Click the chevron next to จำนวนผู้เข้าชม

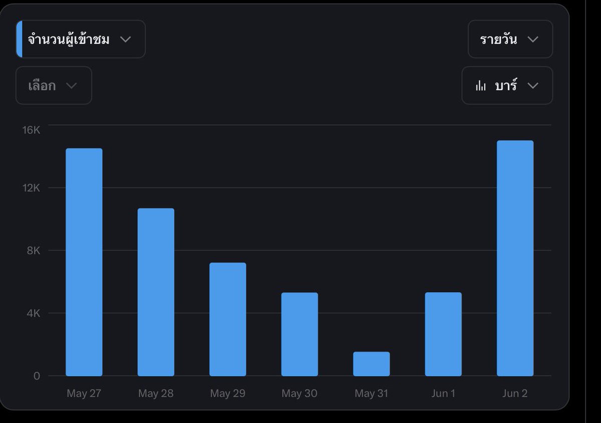(126, 39)
